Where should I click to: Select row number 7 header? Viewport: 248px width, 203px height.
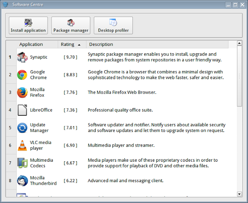point(11,163)
